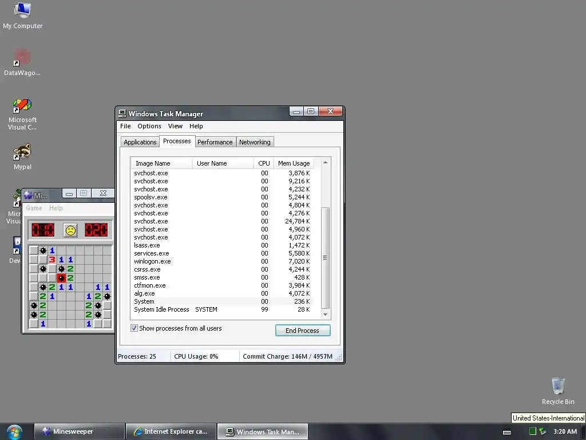586x440 pixels.
Task: Launch the Mypal browser shortcut
Action: pyautogui.click(x=22, y=156)
